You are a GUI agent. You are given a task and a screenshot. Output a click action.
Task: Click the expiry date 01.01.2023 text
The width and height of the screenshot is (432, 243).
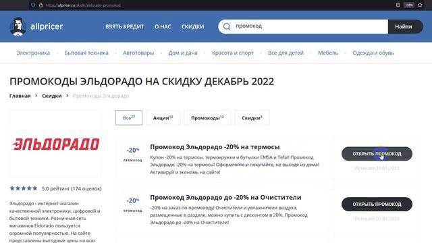[377, 219]
